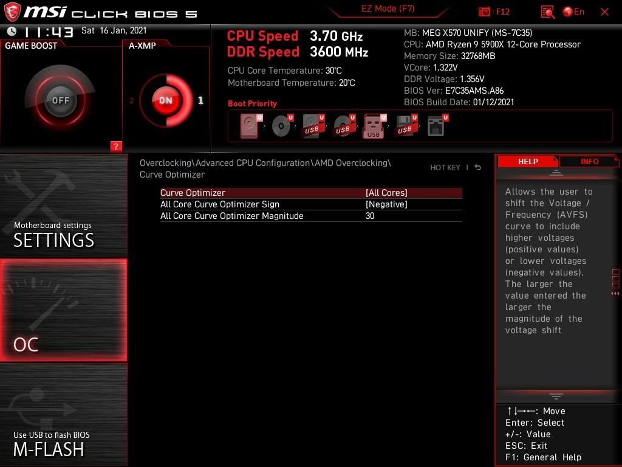Select All Core Curve Optimizer Sign row label
The image size is (622, 467).
click(220, 204)
